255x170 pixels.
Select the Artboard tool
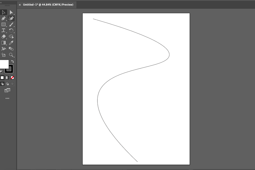[x=3, y=55]
